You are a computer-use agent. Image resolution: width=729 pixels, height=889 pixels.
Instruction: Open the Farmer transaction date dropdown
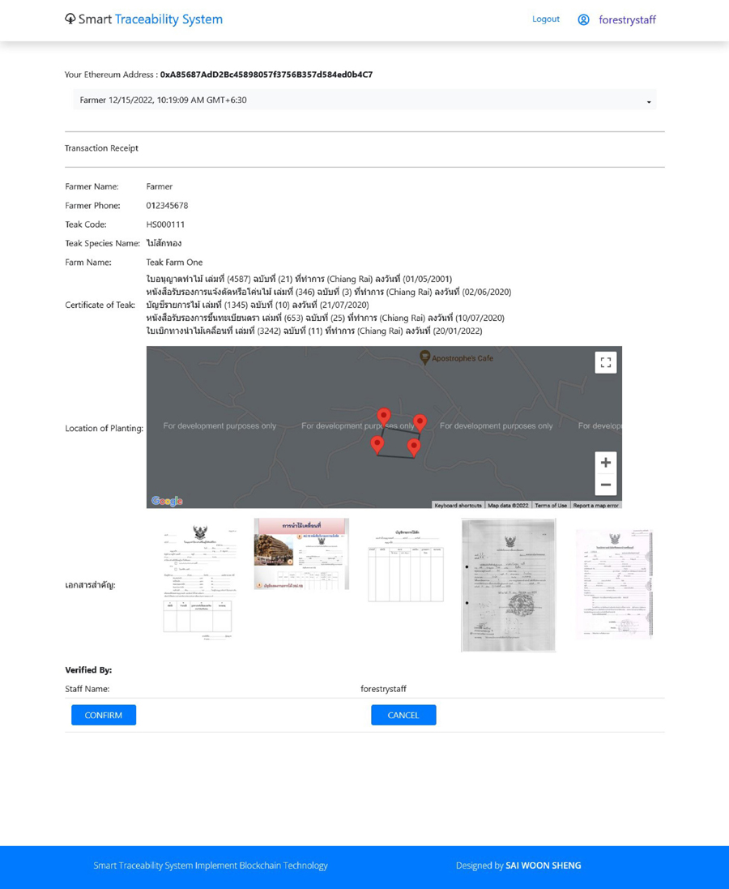pos(364,100)
